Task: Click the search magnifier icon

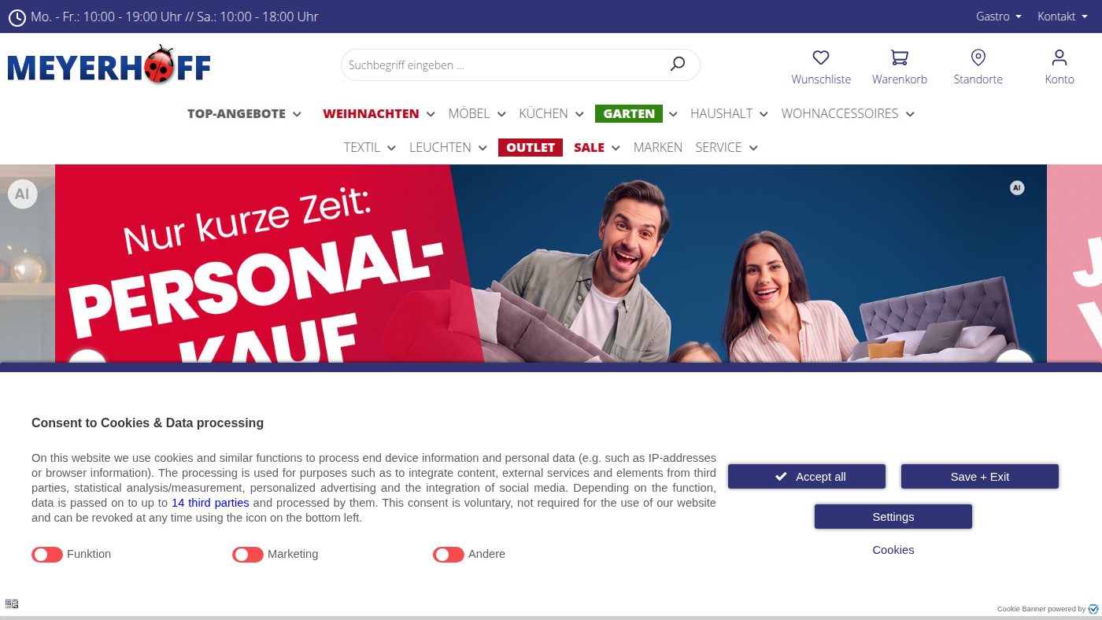Action: click(678, 65)
